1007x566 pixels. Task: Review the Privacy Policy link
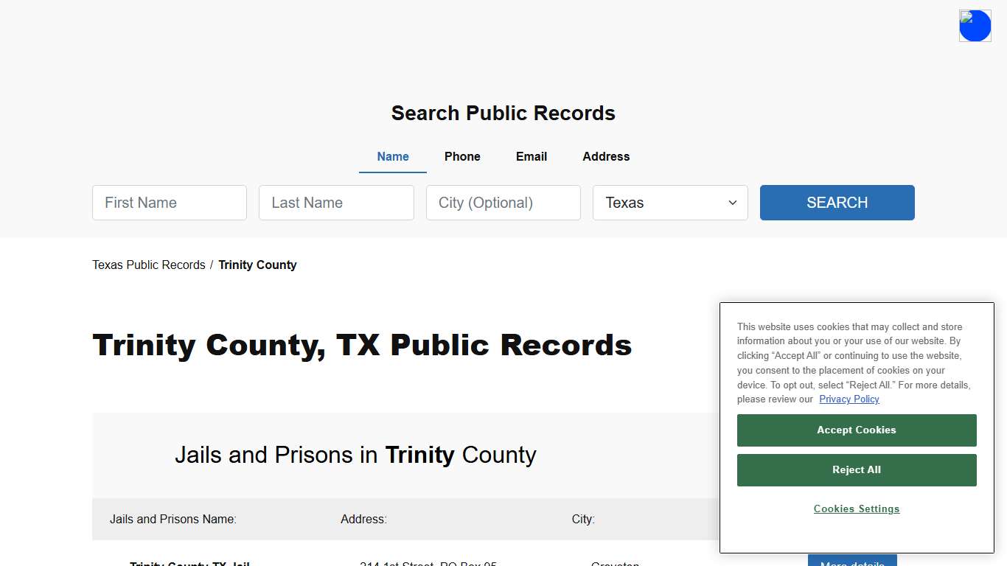pos(849,399)
